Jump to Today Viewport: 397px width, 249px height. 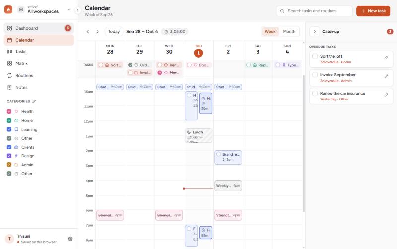click(114, 32)
